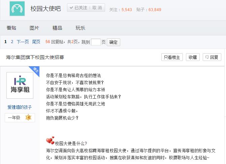Click the line 你是不是总有稀奇古怪的想法
The height and width of the screenshot is (164, 226).
(x=73, y=75)
